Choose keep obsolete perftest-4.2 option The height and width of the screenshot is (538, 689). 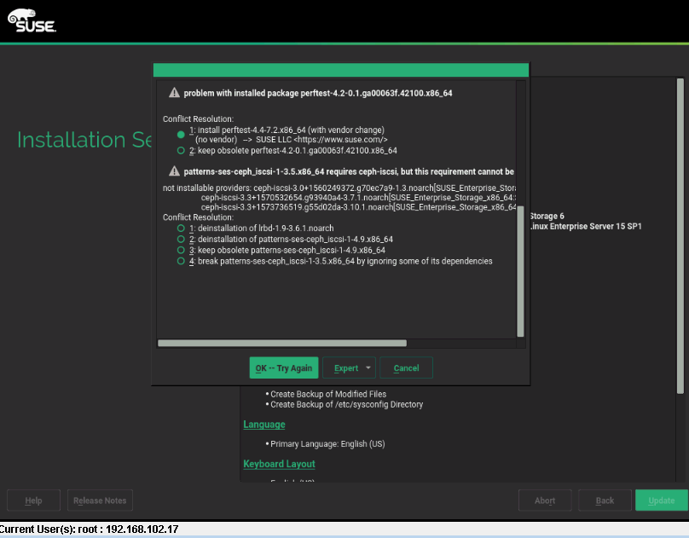coord(181,150)
